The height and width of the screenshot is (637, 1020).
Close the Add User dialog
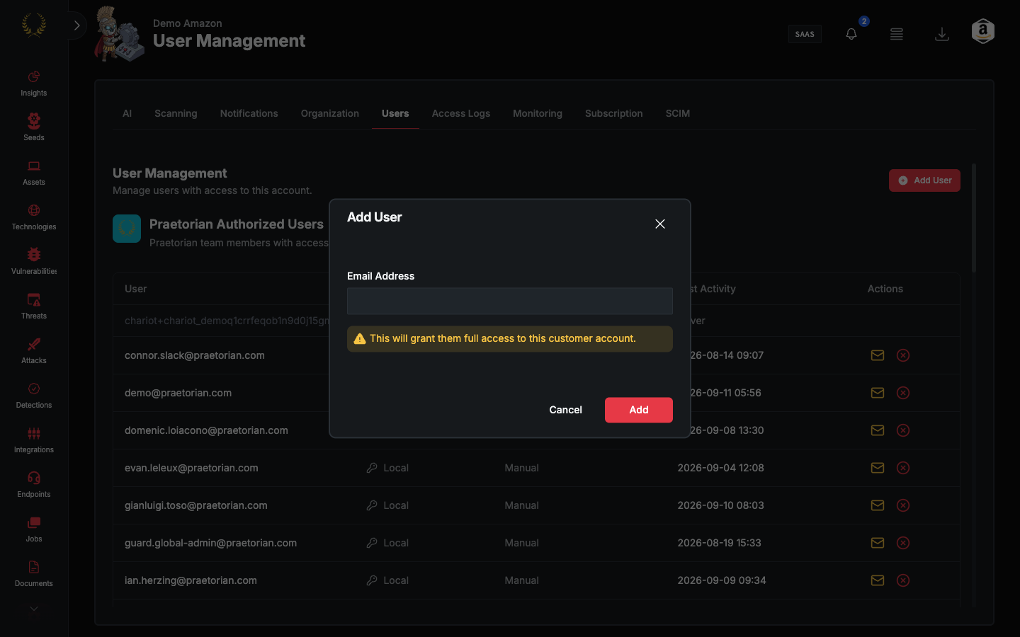point(660,224)
